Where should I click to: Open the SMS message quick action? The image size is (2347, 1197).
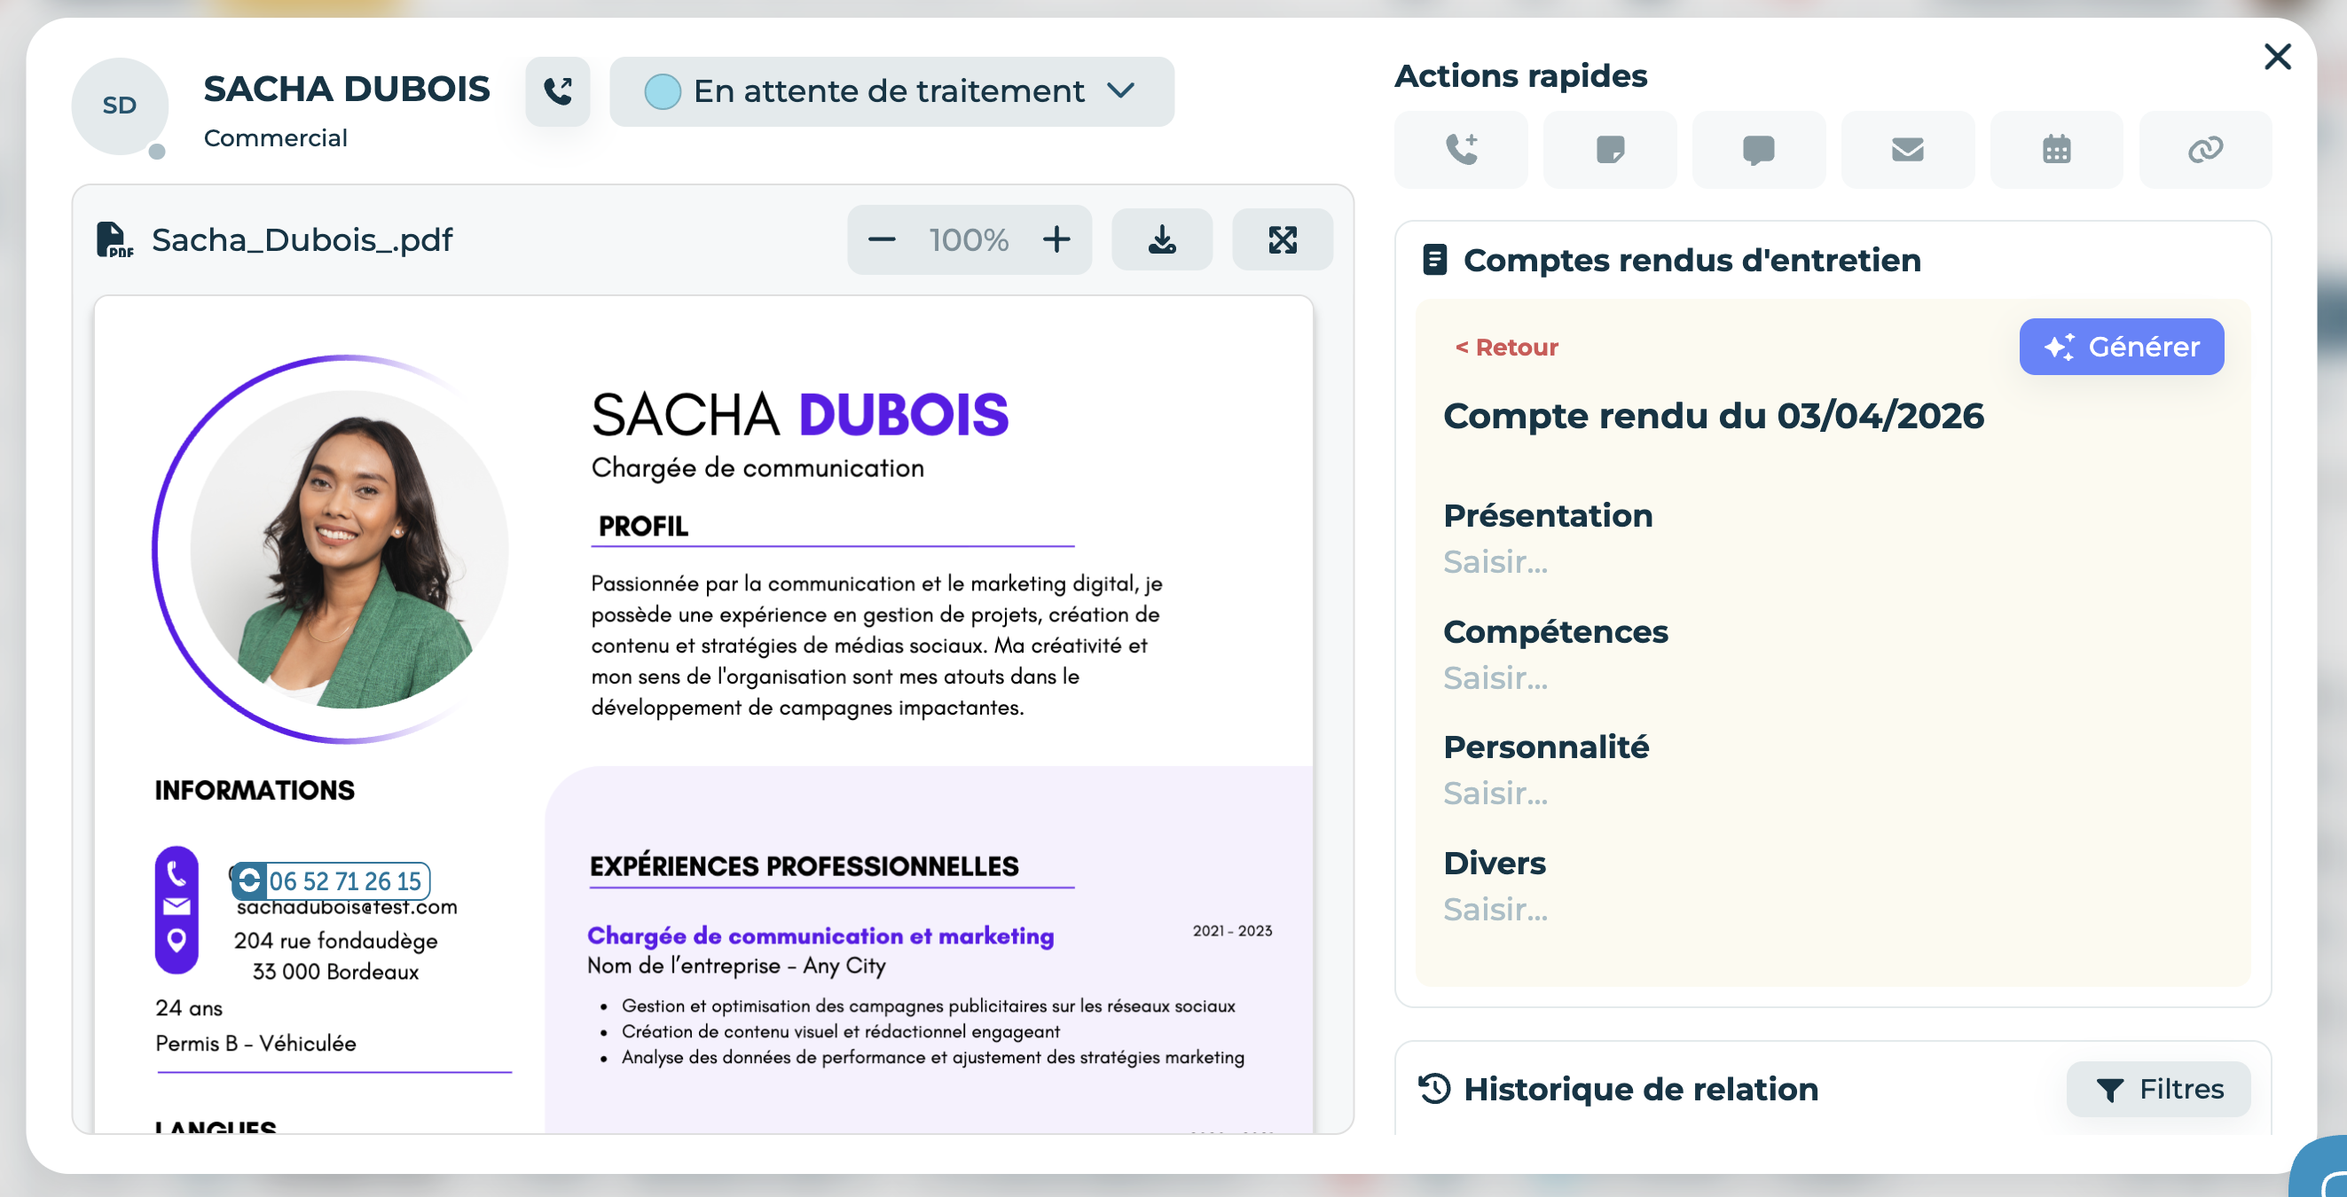(1757, 149)
